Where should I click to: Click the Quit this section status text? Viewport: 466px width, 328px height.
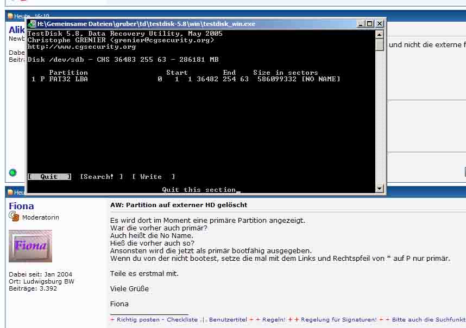pos(199,190)
